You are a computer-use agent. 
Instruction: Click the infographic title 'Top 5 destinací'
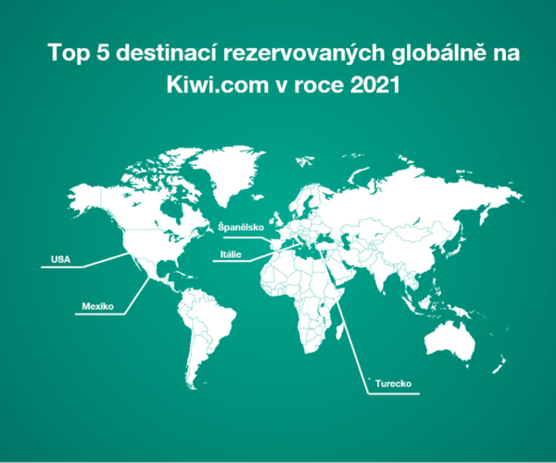pos(133,53)
